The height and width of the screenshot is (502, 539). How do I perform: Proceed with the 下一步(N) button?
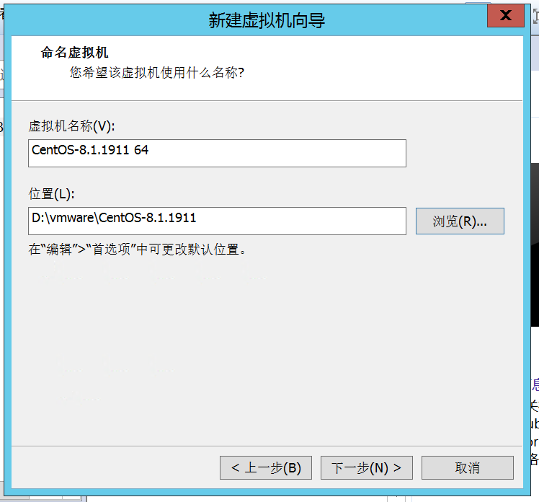pos(367,467)
